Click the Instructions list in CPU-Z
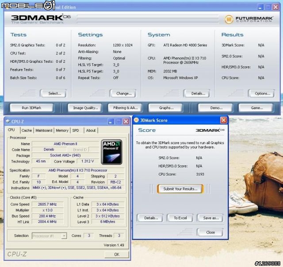This screenshot has width=283, height=267. pos(78,188)
